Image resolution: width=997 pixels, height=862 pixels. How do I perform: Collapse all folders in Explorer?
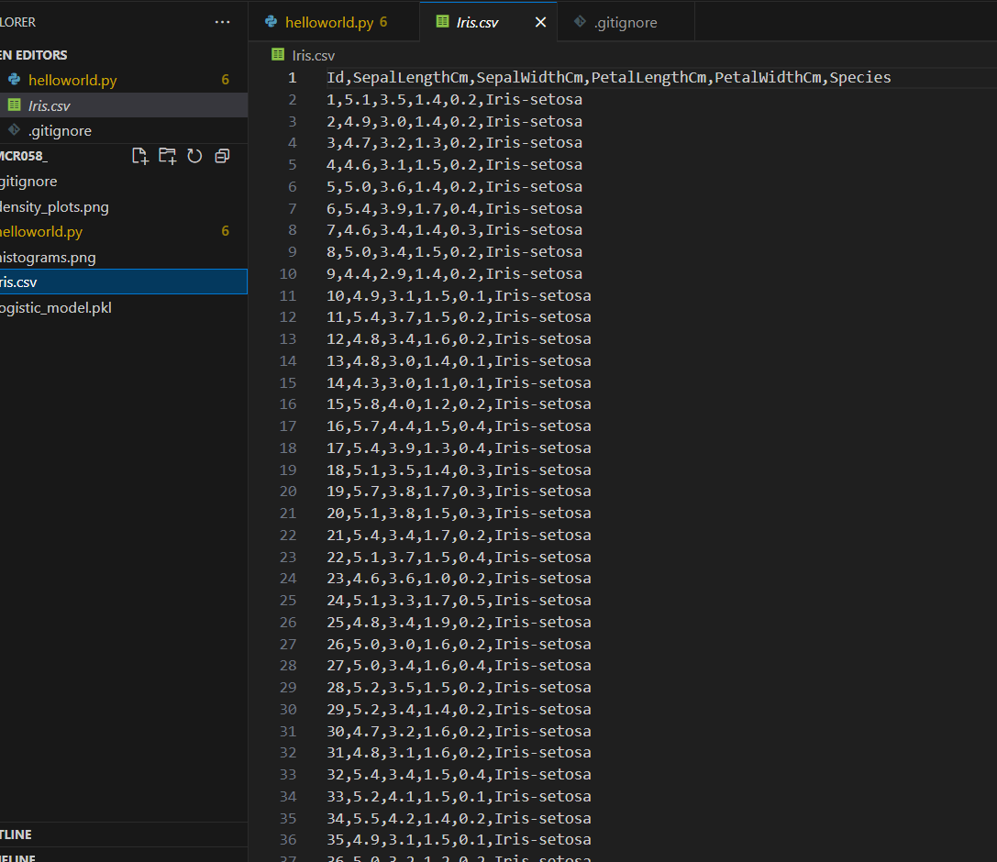pos(222,156)
